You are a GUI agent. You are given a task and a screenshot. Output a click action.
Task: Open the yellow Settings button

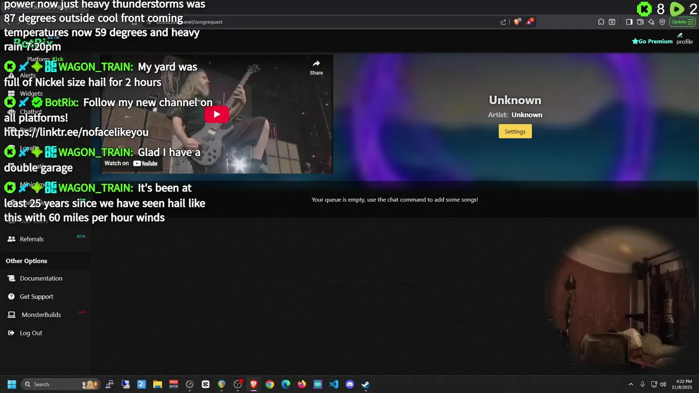pos(515,132)
